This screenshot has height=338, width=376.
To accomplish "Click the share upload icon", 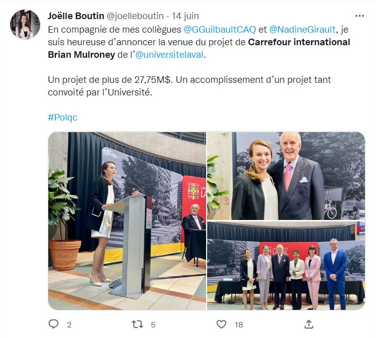I will (309, 324).
